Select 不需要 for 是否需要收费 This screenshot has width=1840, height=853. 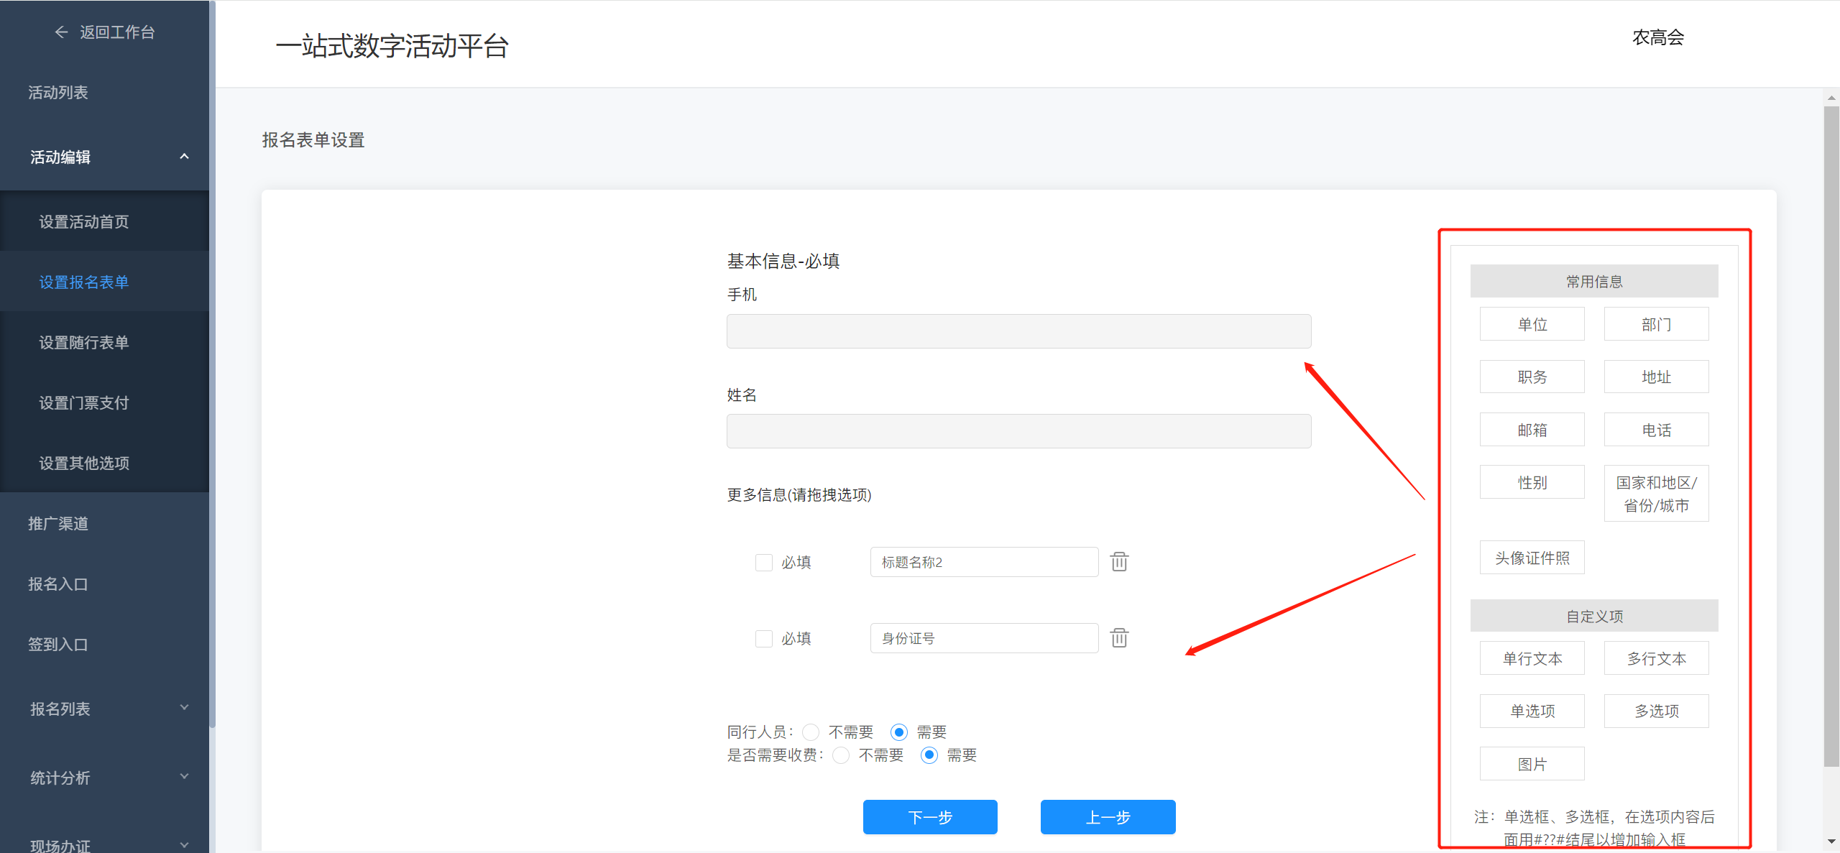point(841,755)
